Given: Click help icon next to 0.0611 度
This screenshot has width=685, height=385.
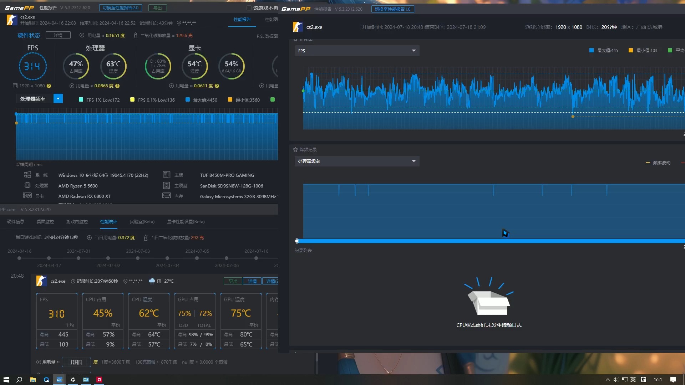Looking at the screenshot, I should click(217, 86).
